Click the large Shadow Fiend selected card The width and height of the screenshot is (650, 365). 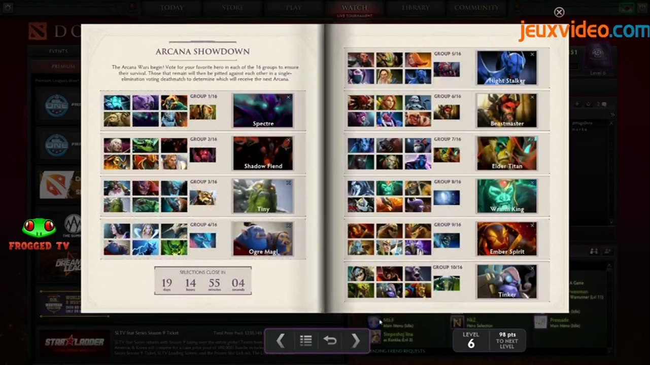[x=263, y=153]
